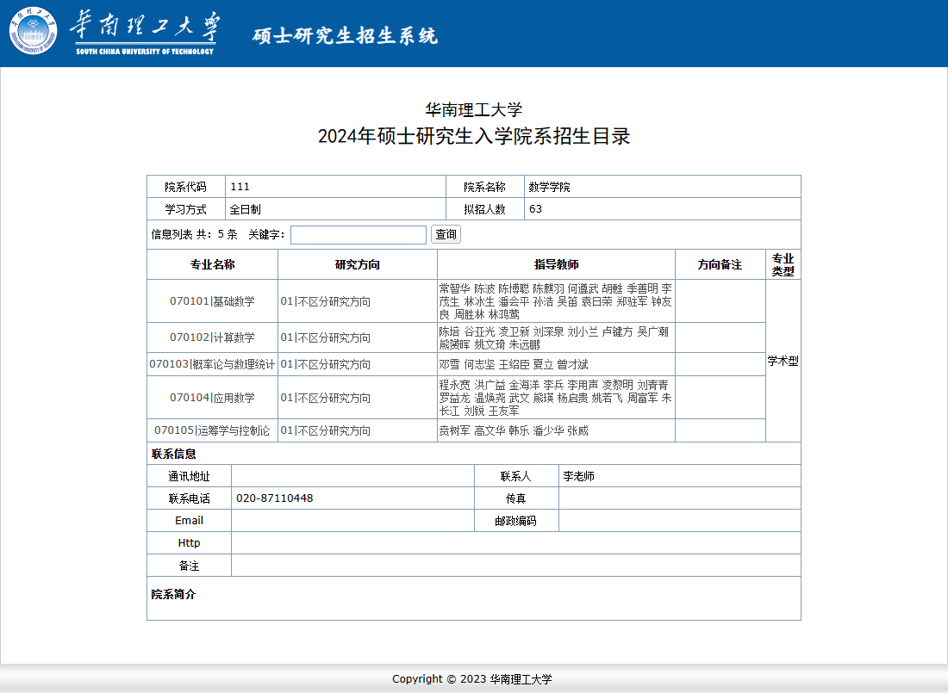948x693 pixels.
Task: Select the 070105|运筹学与控制论 major cell
Action: (212, 430)
